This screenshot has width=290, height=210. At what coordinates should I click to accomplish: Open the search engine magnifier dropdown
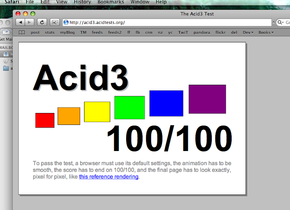281,22
